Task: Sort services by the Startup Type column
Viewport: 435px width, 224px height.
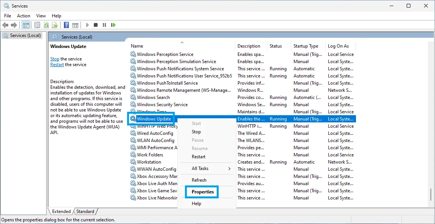Action: point(306,46)
